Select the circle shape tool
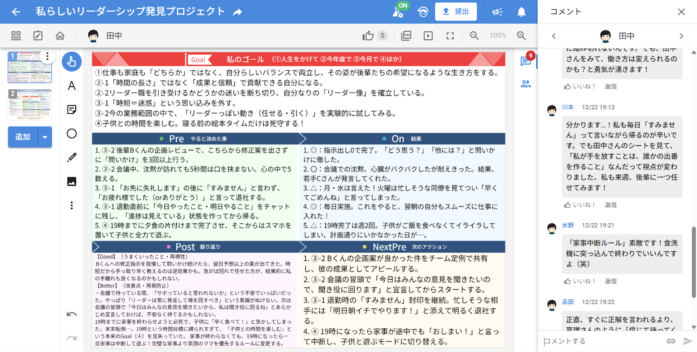Screen dimensions: 697x352 point(72,133)
